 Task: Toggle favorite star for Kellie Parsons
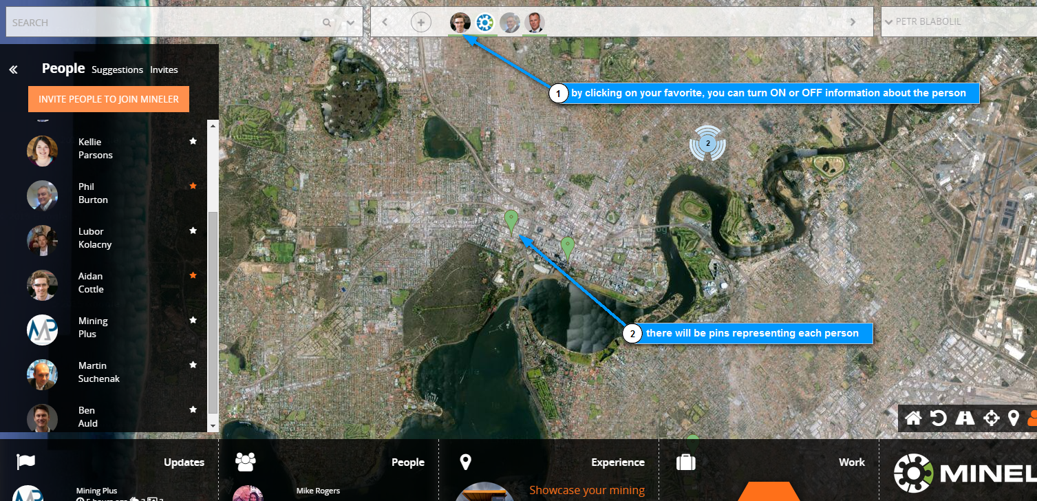click(x=193, y=141)
